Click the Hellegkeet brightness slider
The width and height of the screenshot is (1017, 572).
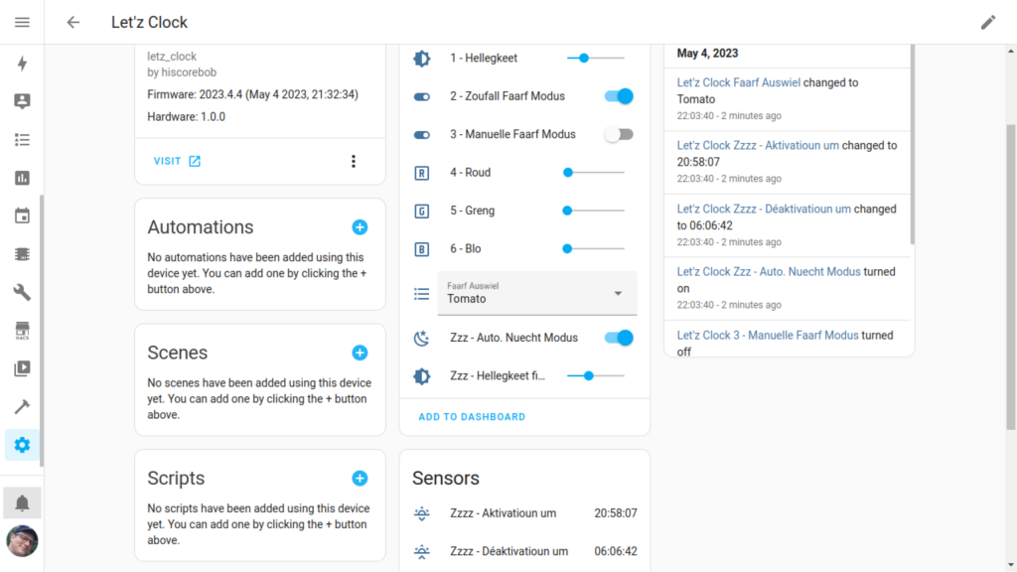point(595,59)
